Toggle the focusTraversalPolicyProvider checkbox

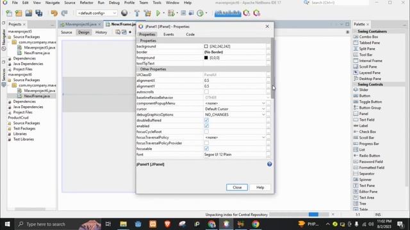(x=206, y=143)
